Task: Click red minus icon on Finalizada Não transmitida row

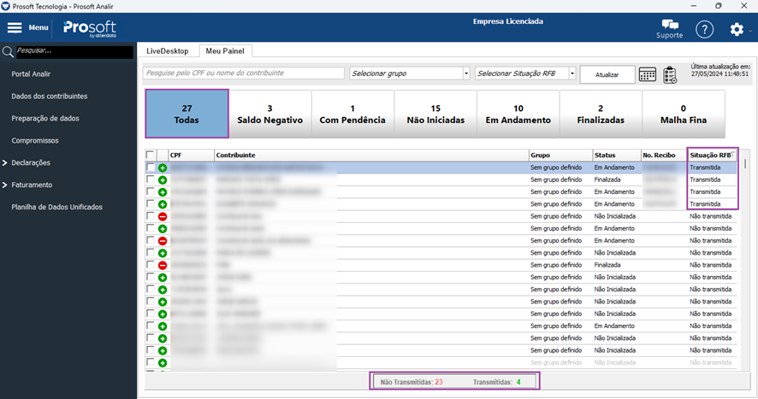Action: click(163, 265)
